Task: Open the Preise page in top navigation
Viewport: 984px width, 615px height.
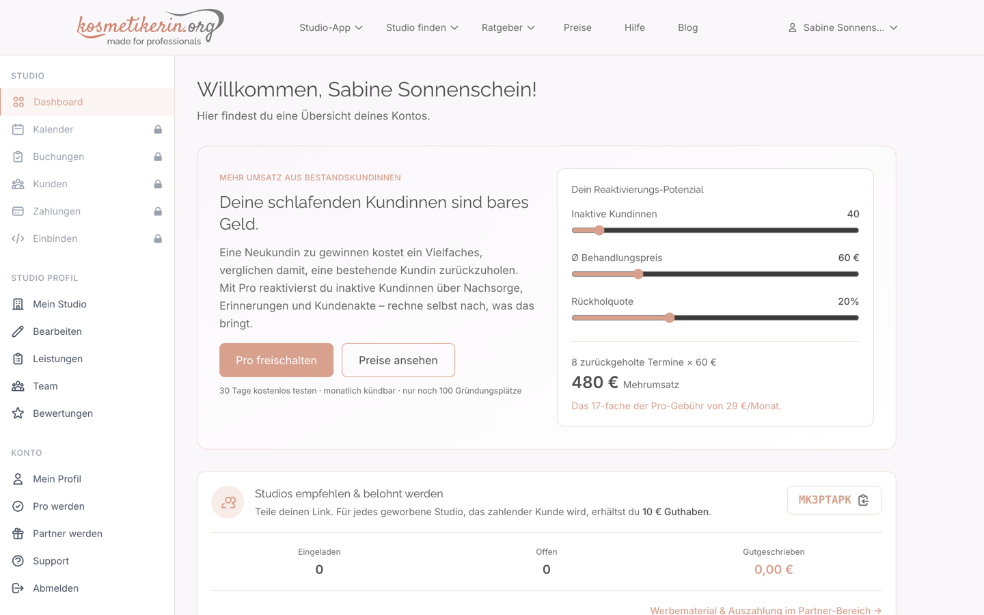Action: 577,27
